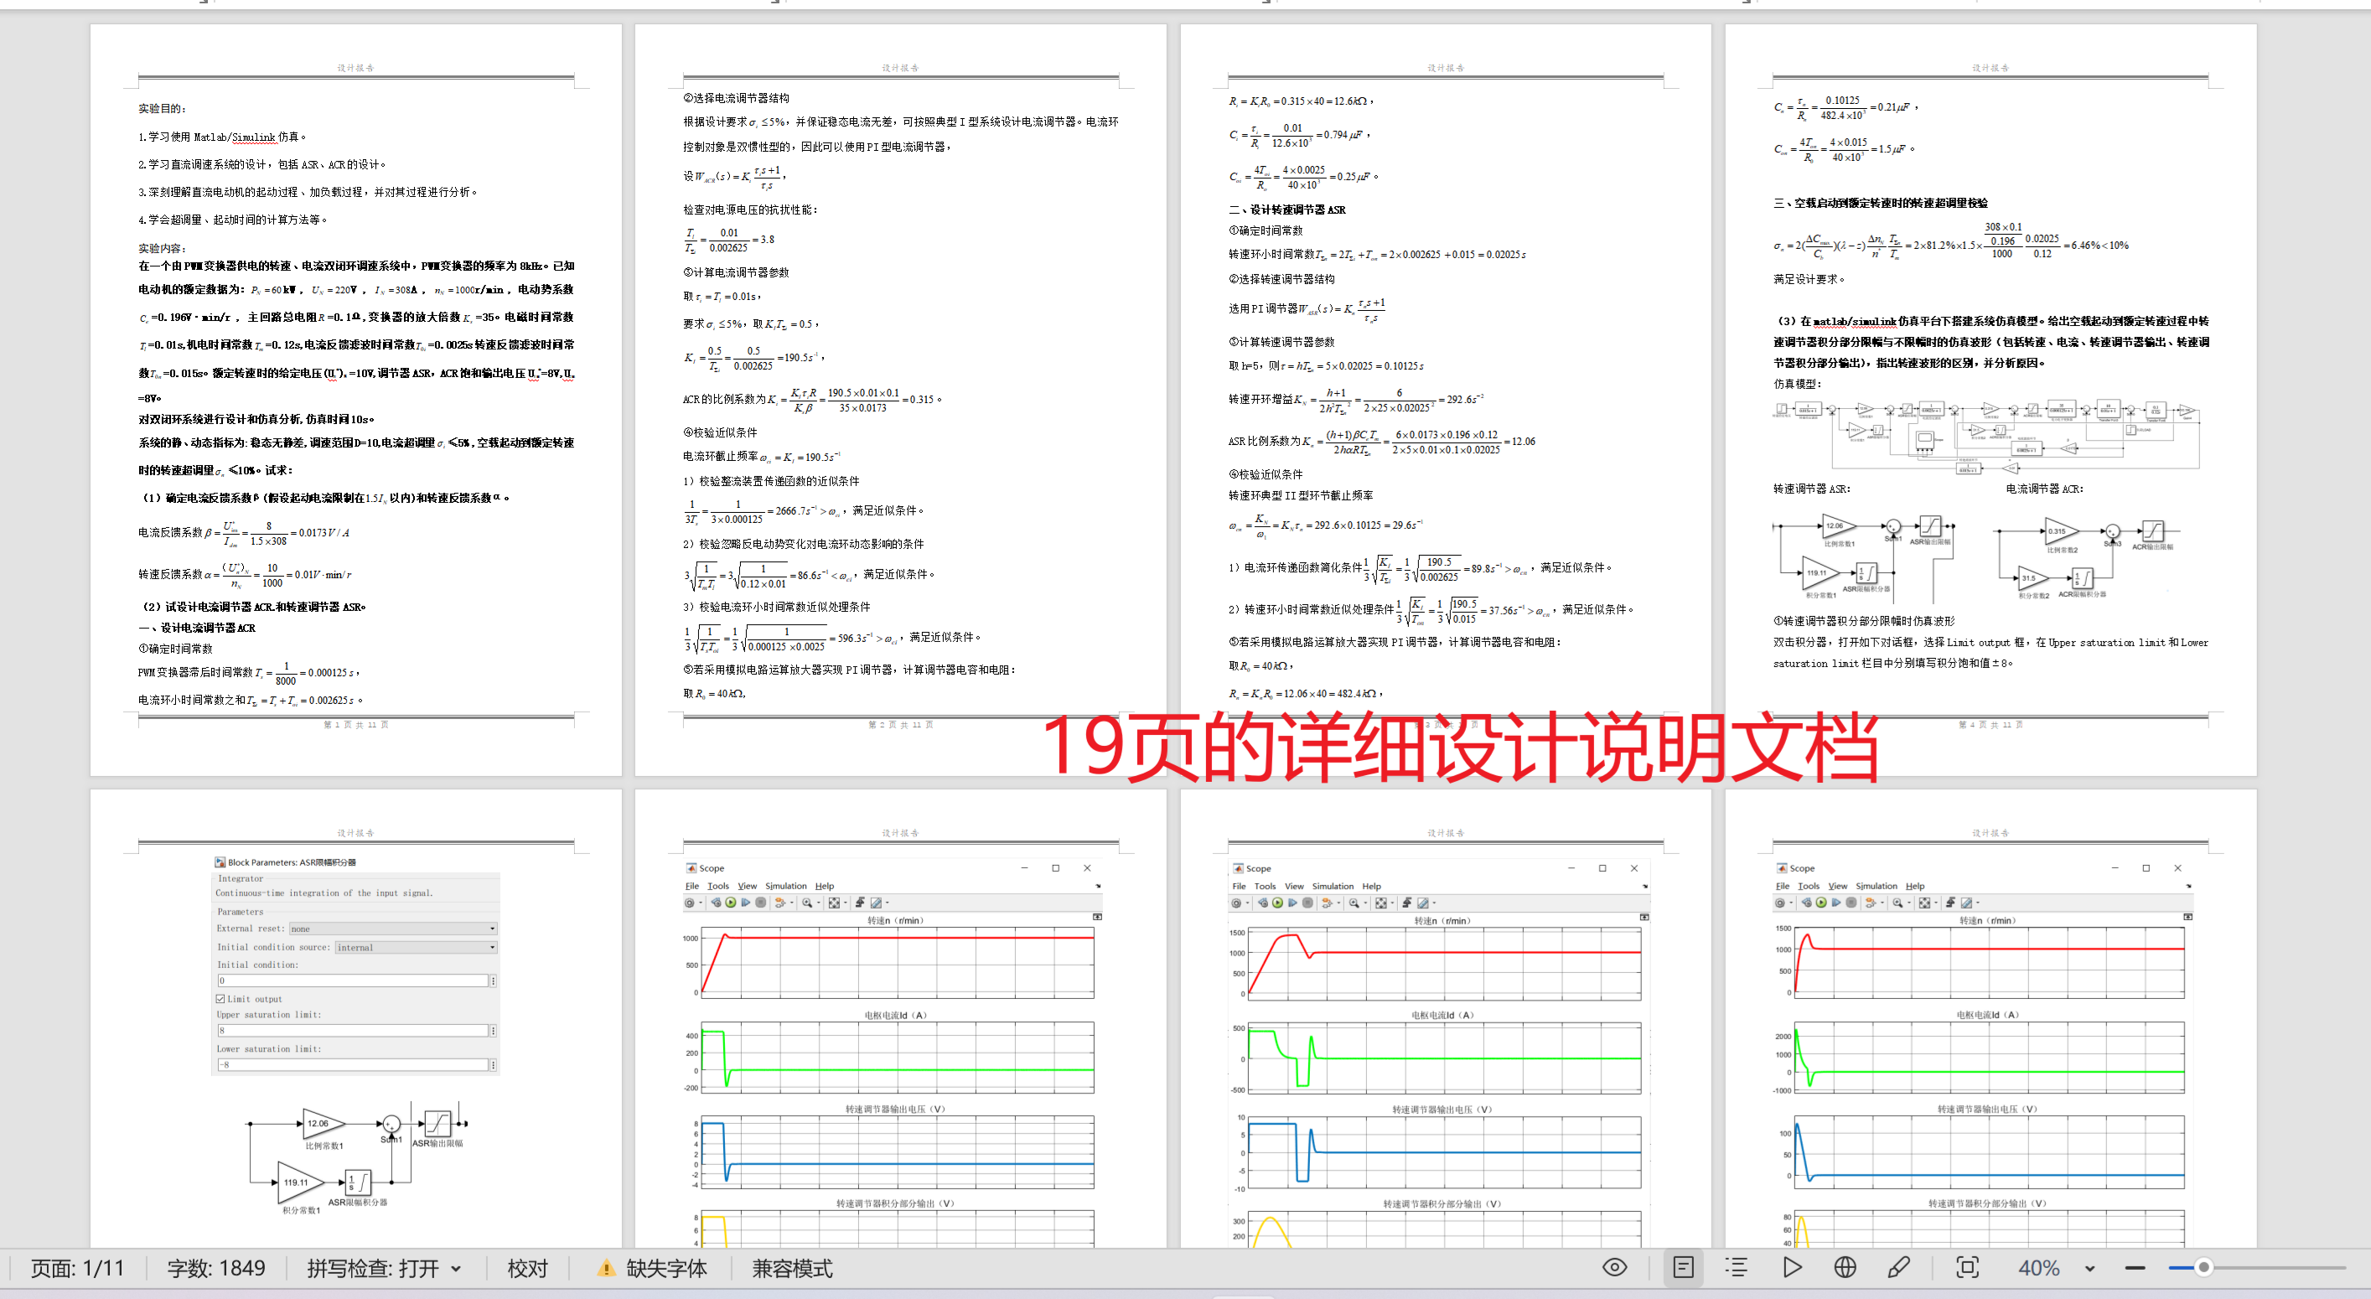The image size is (2371, 1299).
Task: Click the zoom out minus icon
Action: pyautogui.click(x=2135, y=1268)
